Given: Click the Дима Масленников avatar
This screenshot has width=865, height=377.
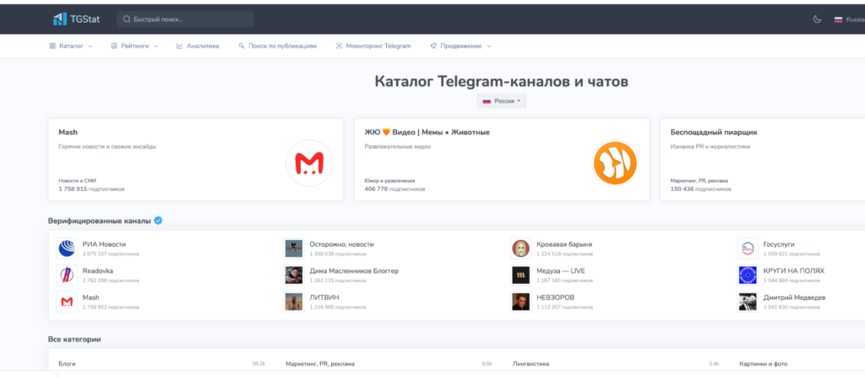Looking at the screenshot, I should (x=294, y=275).
